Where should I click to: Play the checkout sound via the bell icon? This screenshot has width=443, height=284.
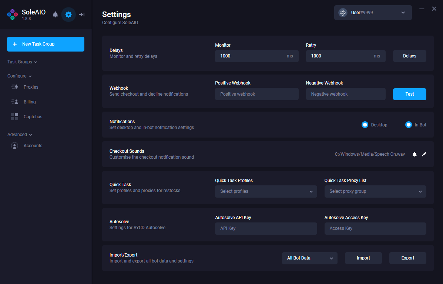(x=415, y=154)
